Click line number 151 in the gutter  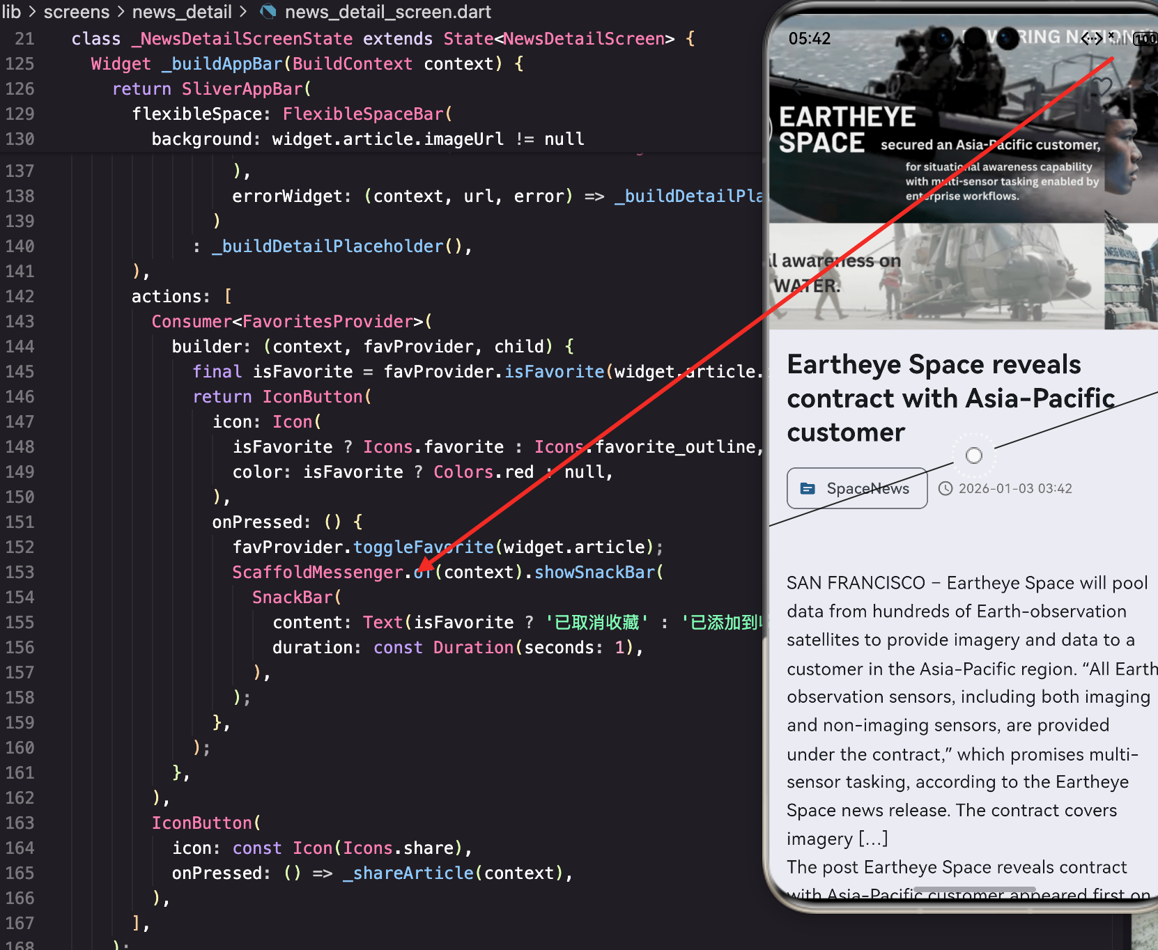click(x=20, y=522)
